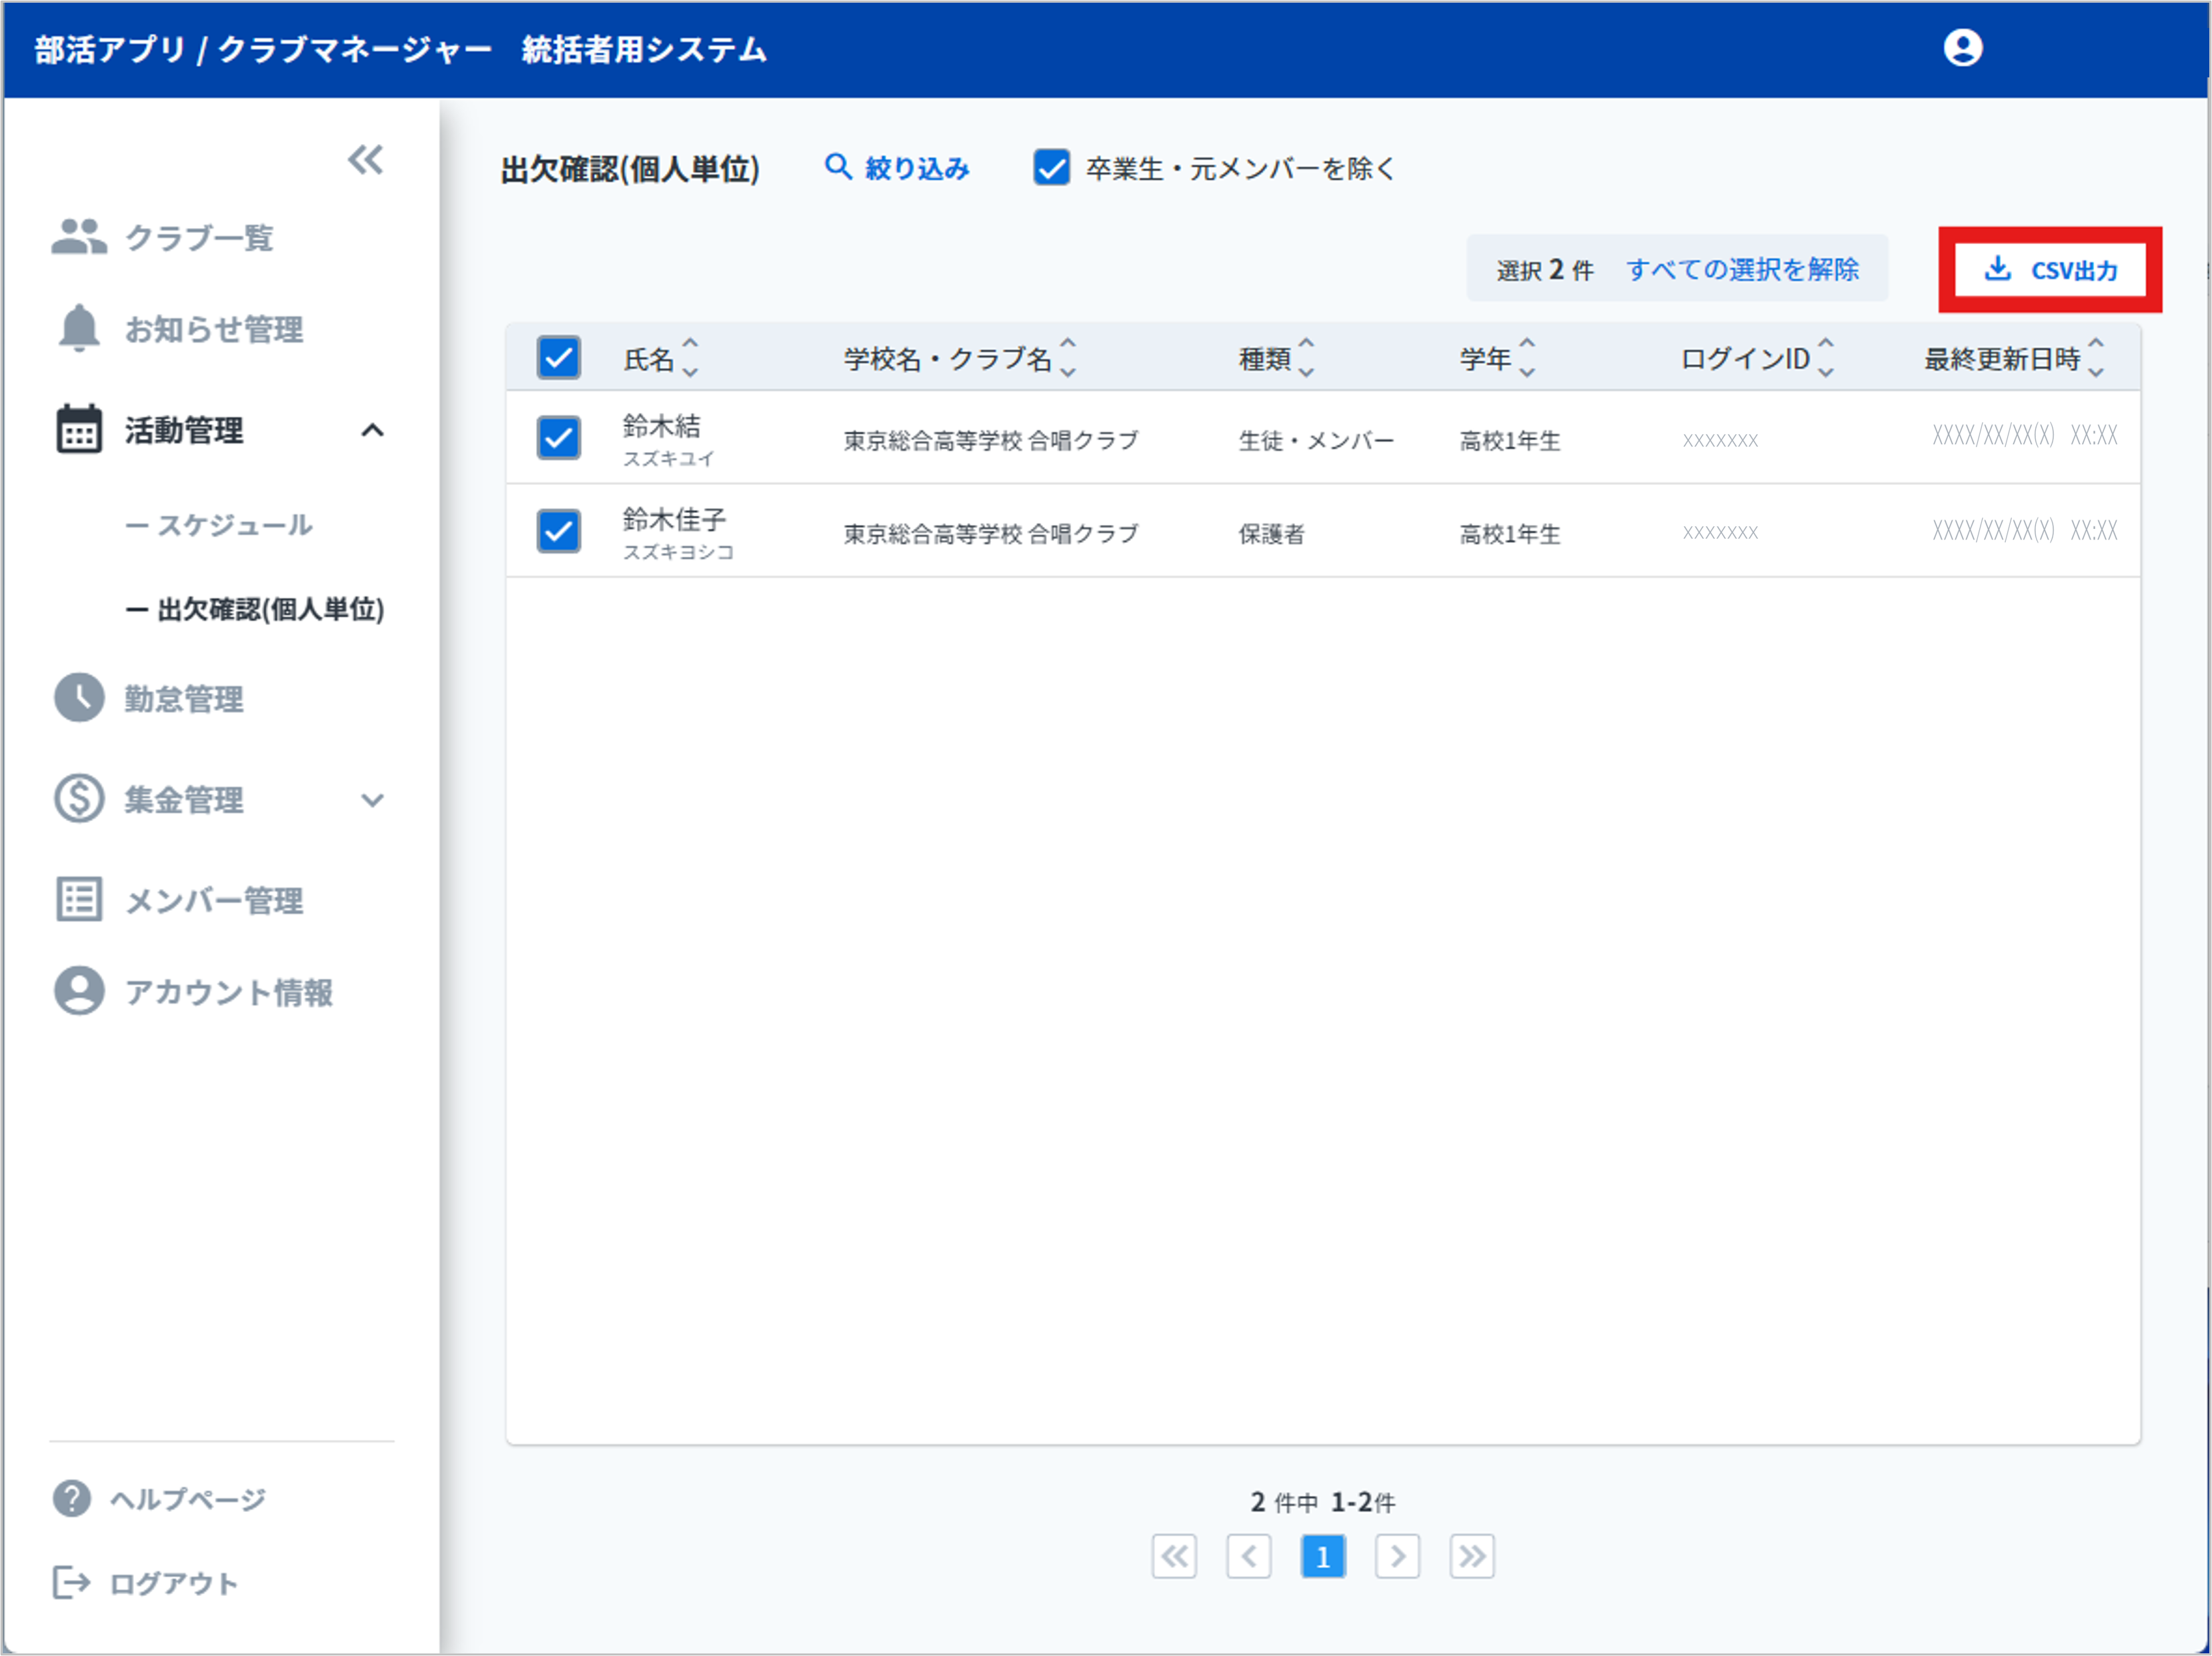
Task: Click the 選択 2 件 counter text
Action: (1545, 270)
